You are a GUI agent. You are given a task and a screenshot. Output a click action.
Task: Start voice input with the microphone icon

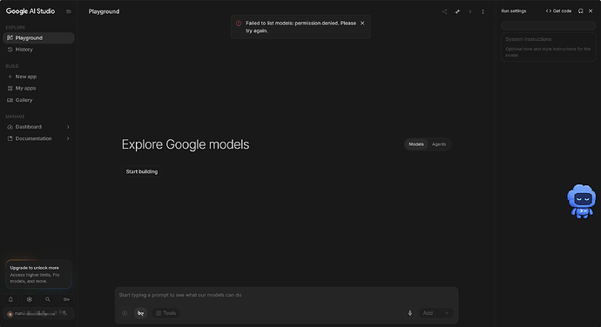409,313
